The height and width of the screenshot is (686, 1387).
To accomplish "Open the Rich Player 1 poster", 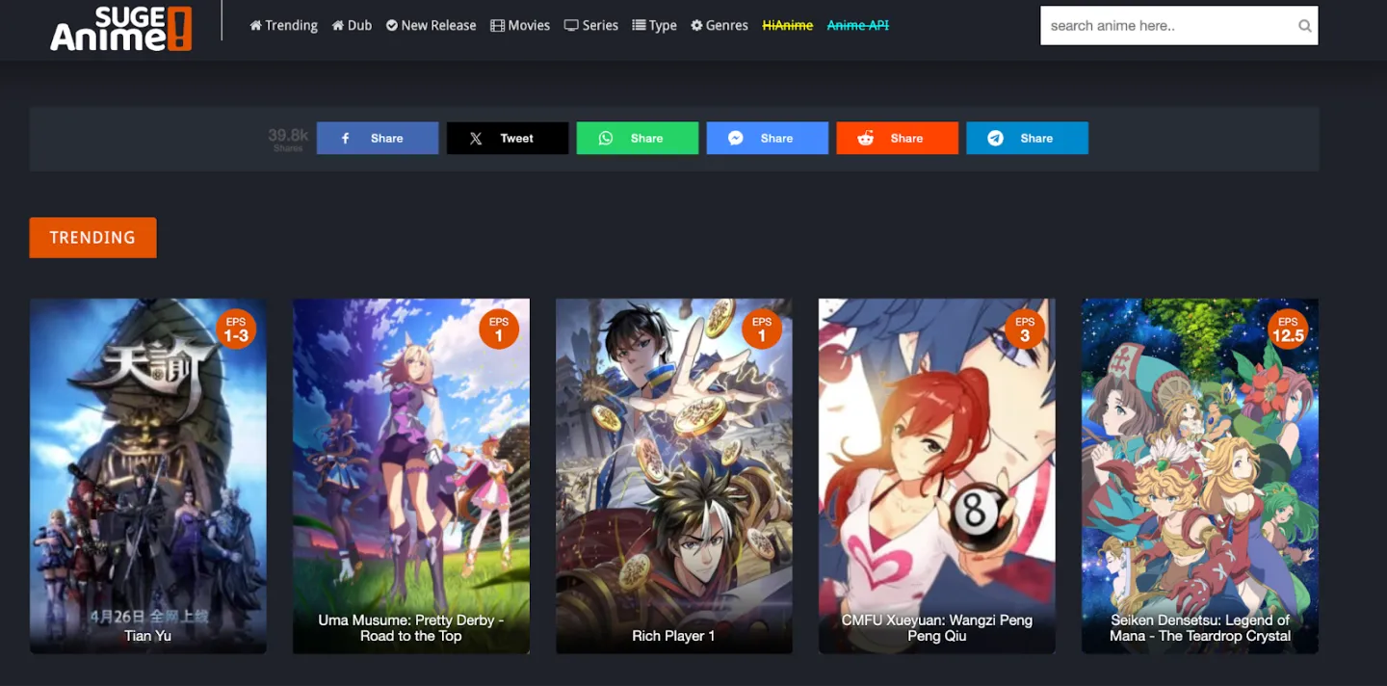I will click(674, 476).
